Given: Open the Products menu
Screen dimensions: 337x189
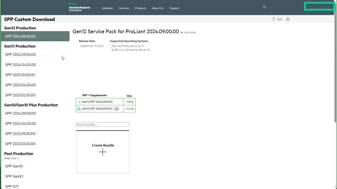Looking at the screenshot, I should pyautogui.click(x=140, y=8).
